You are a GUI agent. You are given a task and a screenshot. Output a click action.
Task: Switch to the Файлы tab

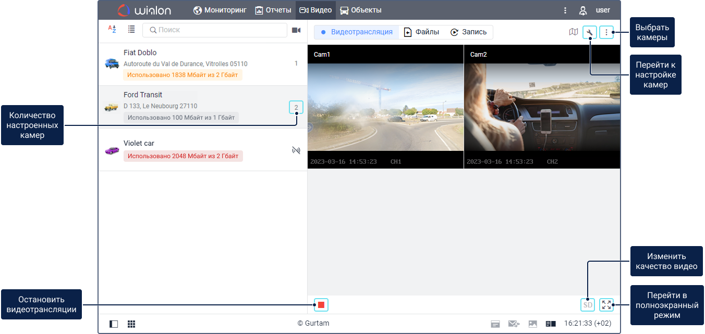(421, 32)
